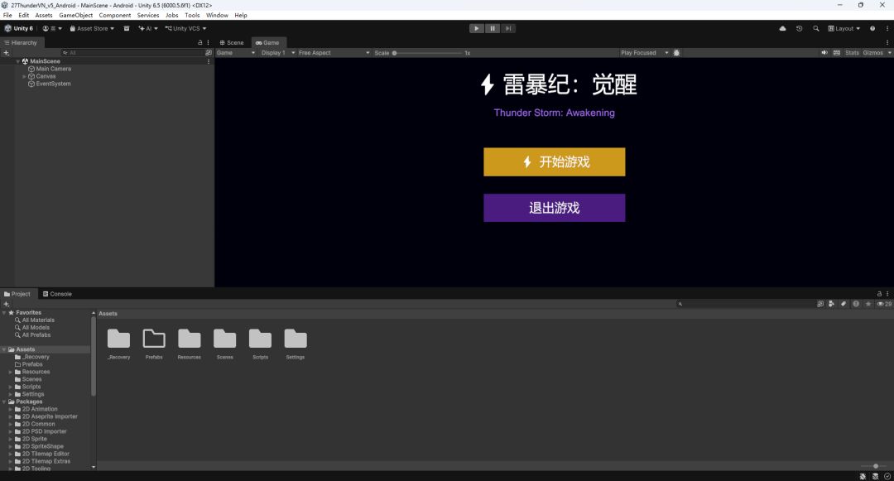This screenshot has width=894, height=481.
Task: Open the Package Manager box icon
Action: point(127,28)
